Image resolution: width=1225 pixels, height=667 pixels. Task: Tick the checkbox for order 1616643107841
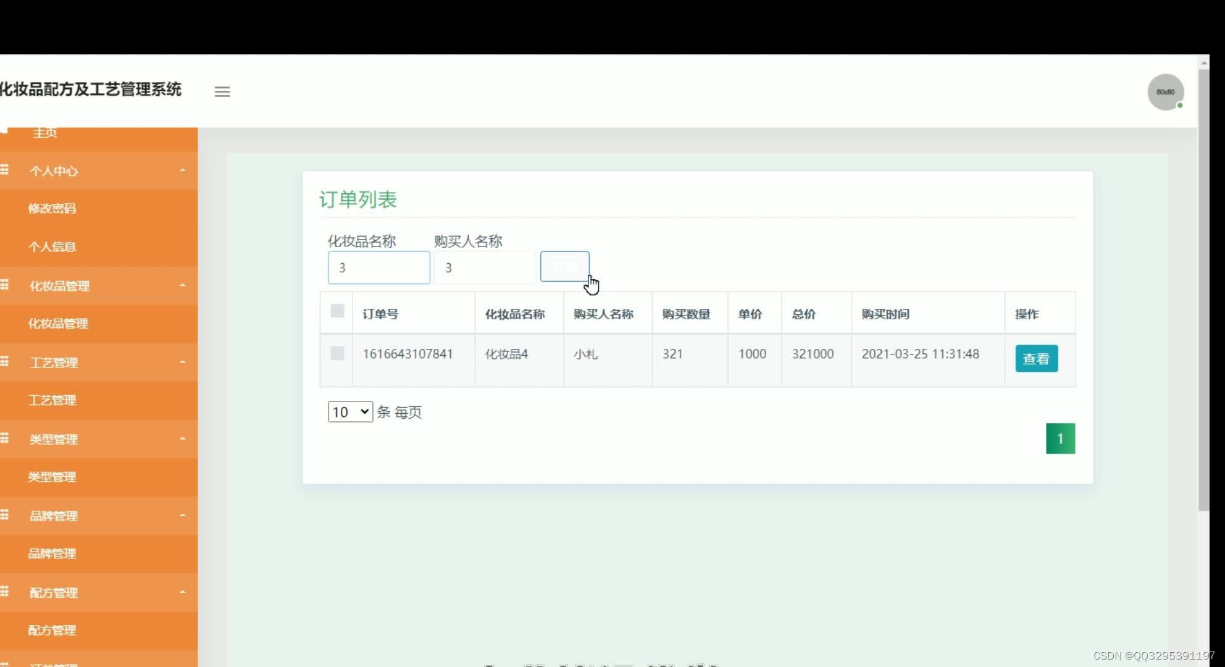pyautogui.click(x=337, y=353)
